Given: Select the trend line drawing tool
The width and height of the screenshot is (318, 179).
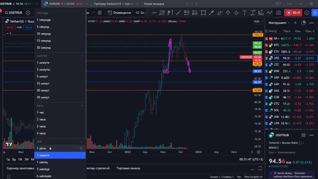Looking at the screenshot, I should (x=178, y=13).
